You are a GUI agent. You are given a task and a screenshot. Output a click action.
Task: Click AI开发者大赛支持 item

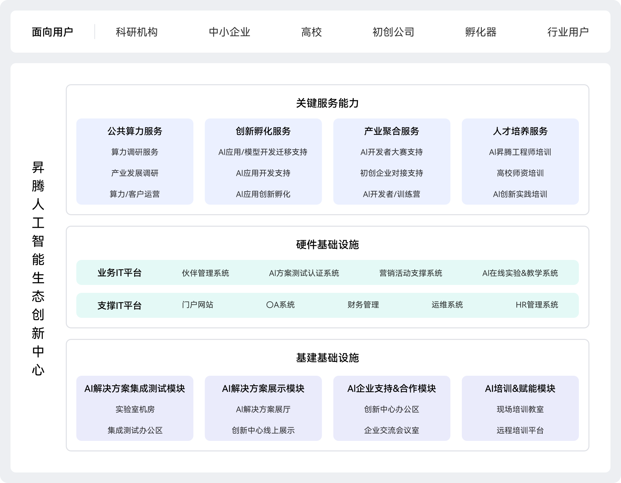click(x=392, y=152)
